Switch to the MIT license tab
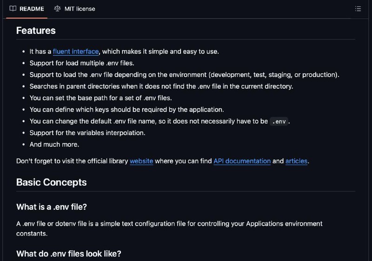The image size is (372, 261). coord(75,9)
